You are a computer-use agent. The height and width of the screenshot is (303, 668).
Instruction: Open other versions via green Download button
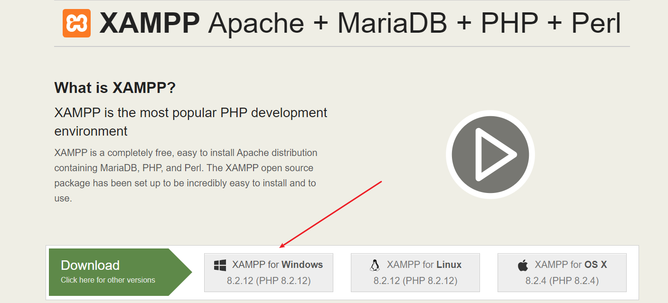120,272
